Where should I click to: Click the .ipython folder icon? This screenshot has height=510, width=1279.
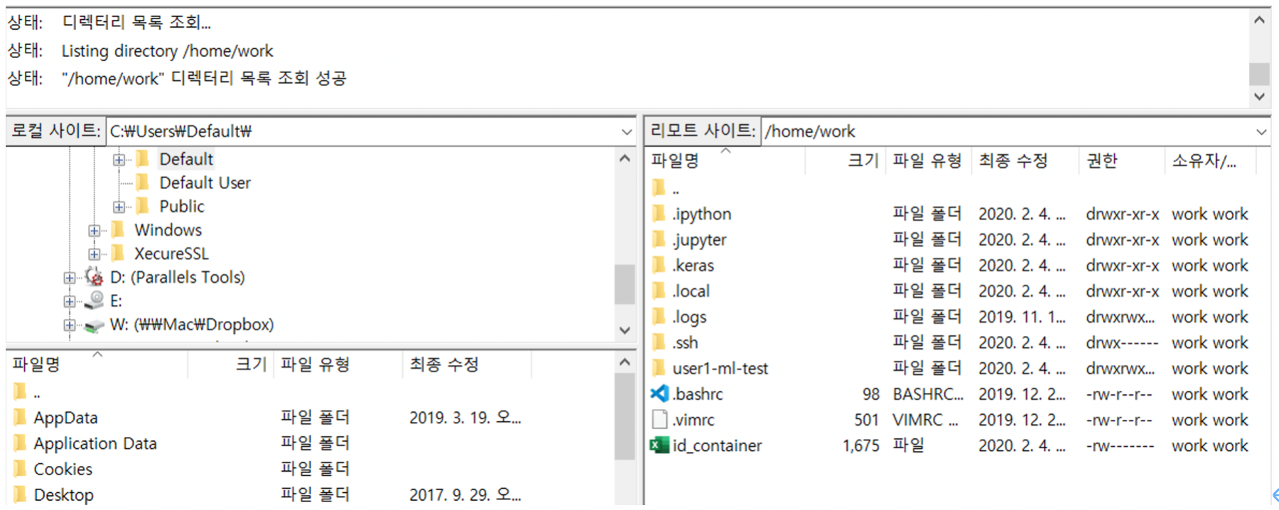click(x=659, y=213)
